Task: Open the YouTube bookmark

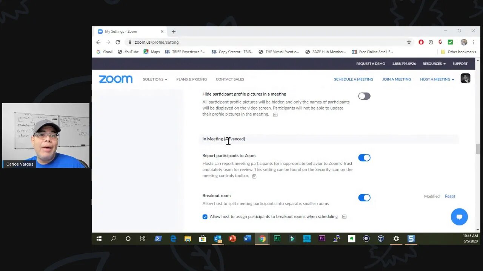Action: [128, 52]
